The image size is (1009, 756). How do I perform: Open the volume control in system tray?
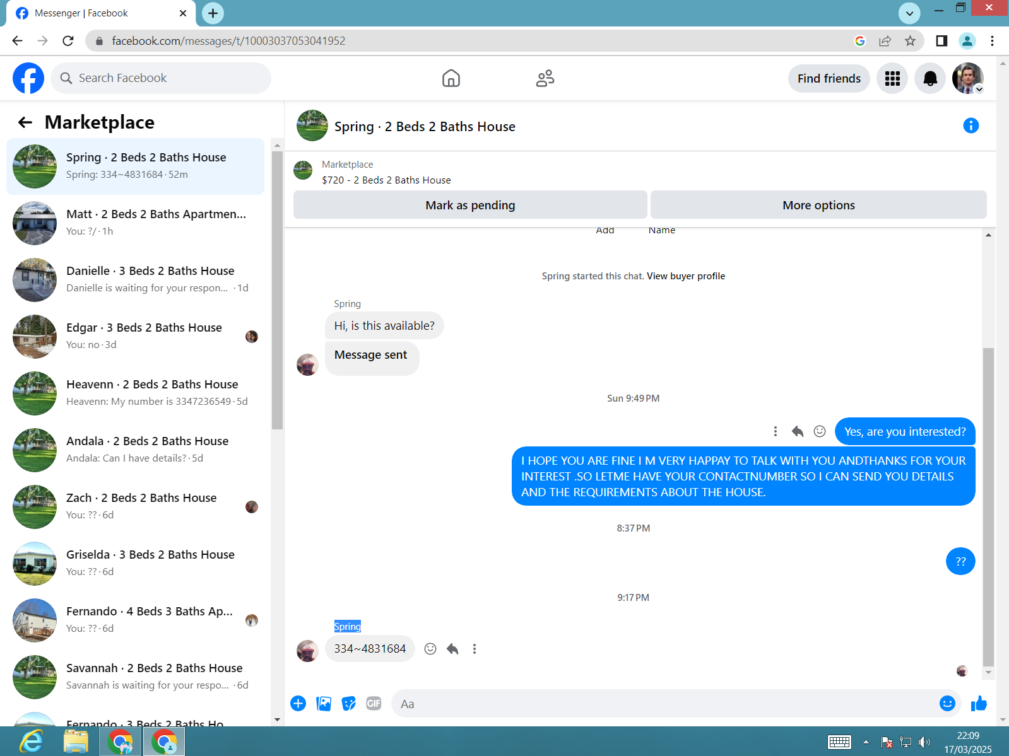point(924,742)
